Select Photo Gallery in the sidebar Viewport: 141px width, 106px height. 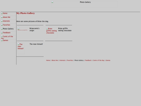(9, 30)
